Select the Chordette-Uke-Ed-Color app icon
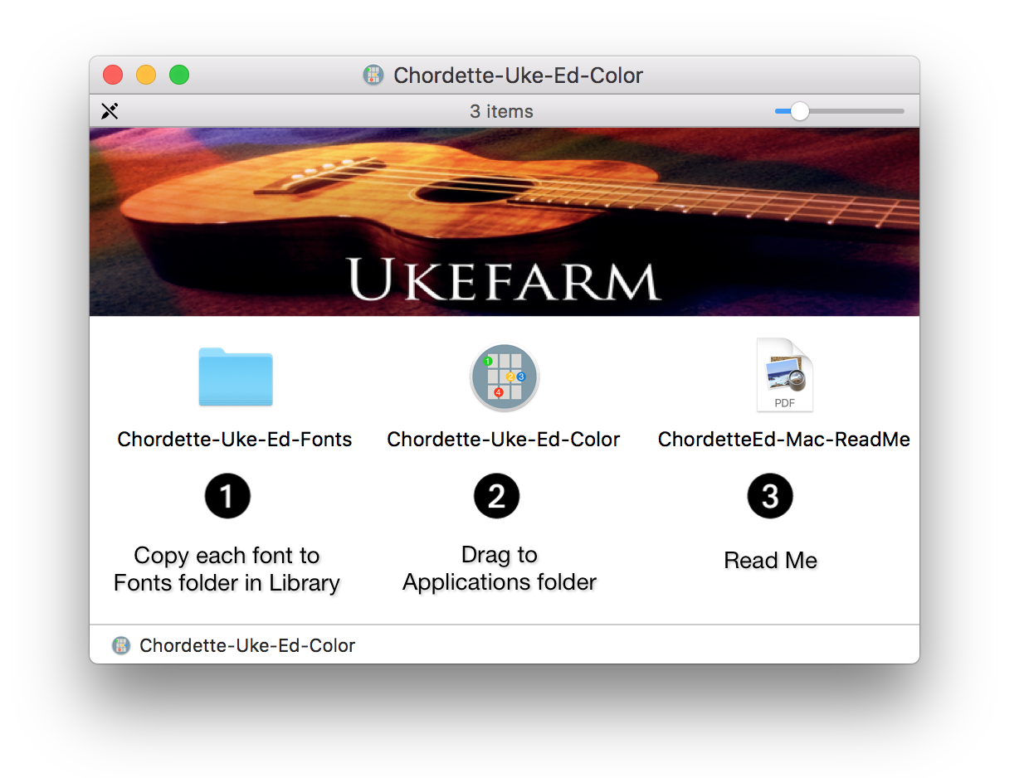This screenshot has height=778, width=1029. pos(505,377)
